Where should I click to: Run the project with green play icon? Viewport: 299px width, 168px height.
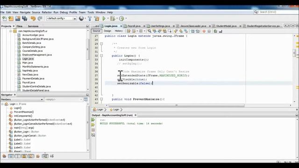104,19
